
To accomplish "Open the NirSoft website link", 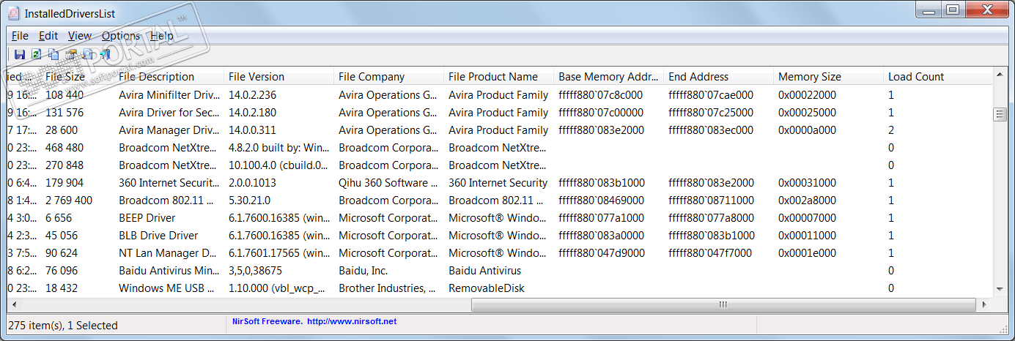I will click(x=351, y=321).
